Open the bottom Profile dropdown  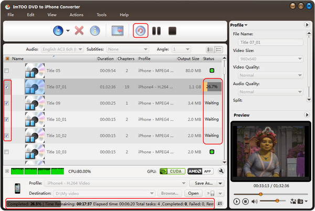pyautogui.click(x=115, y=183)
